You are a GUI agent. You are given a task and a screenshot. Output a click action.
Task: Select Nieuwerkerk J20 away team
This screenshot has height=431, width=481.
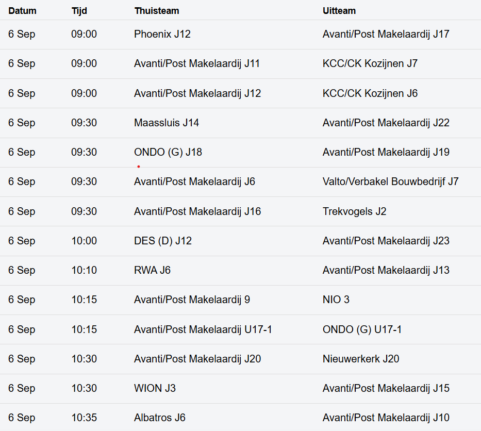361,359
